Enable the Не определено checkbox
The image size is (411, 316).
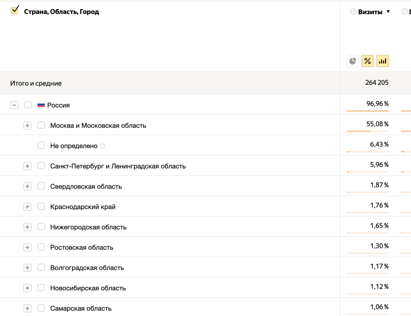[x=41, y=145]
